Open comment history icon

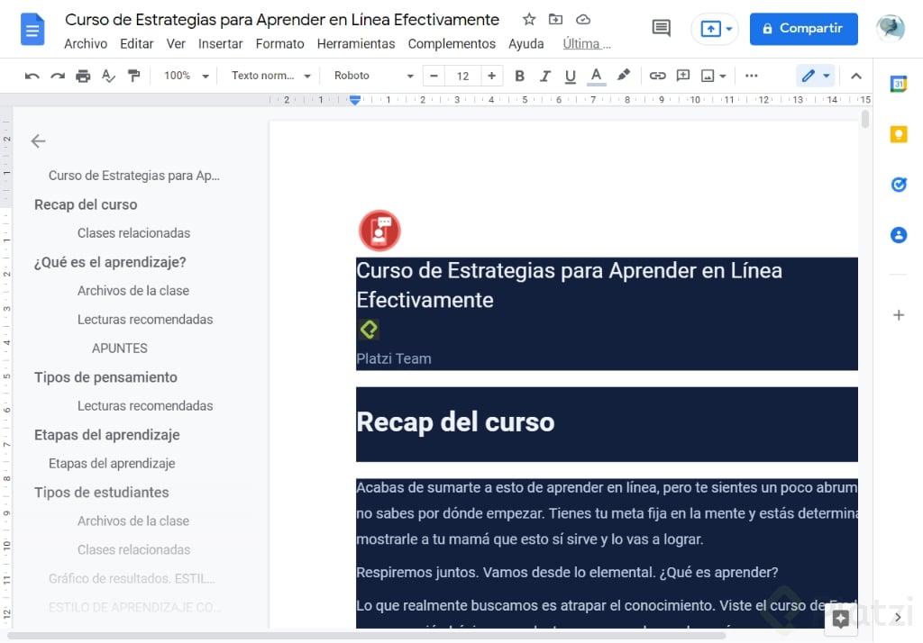point(661,28)
